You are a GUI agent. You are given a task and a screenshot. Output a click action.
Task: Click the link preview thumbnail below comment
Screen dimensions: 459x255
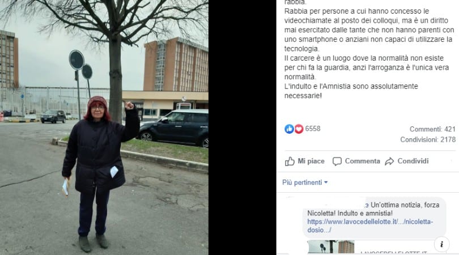[x=331, y=247]
